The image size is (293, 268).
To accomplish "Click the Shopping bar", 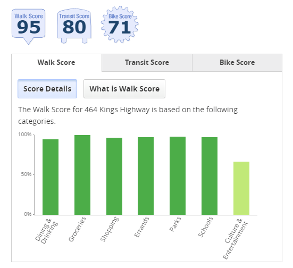I will pyautogui.click(x=114, y=176).
